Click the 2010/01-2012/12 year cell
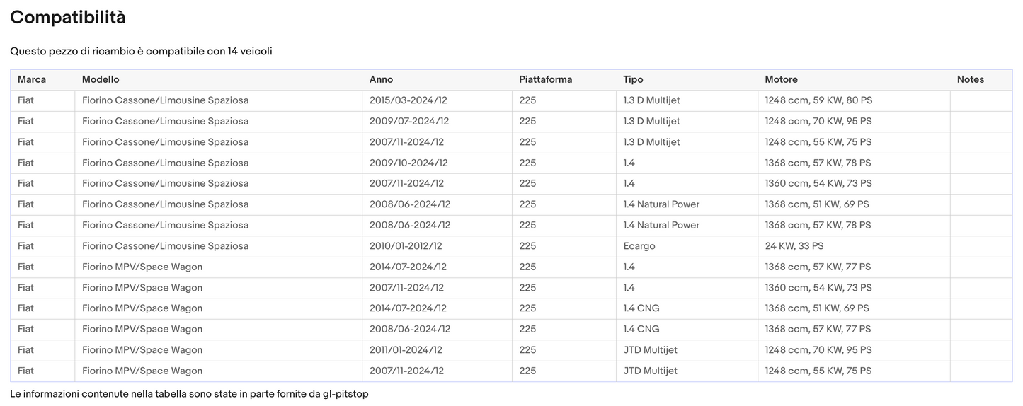The width and height of the screenshot is (1023, 406). 406,246
